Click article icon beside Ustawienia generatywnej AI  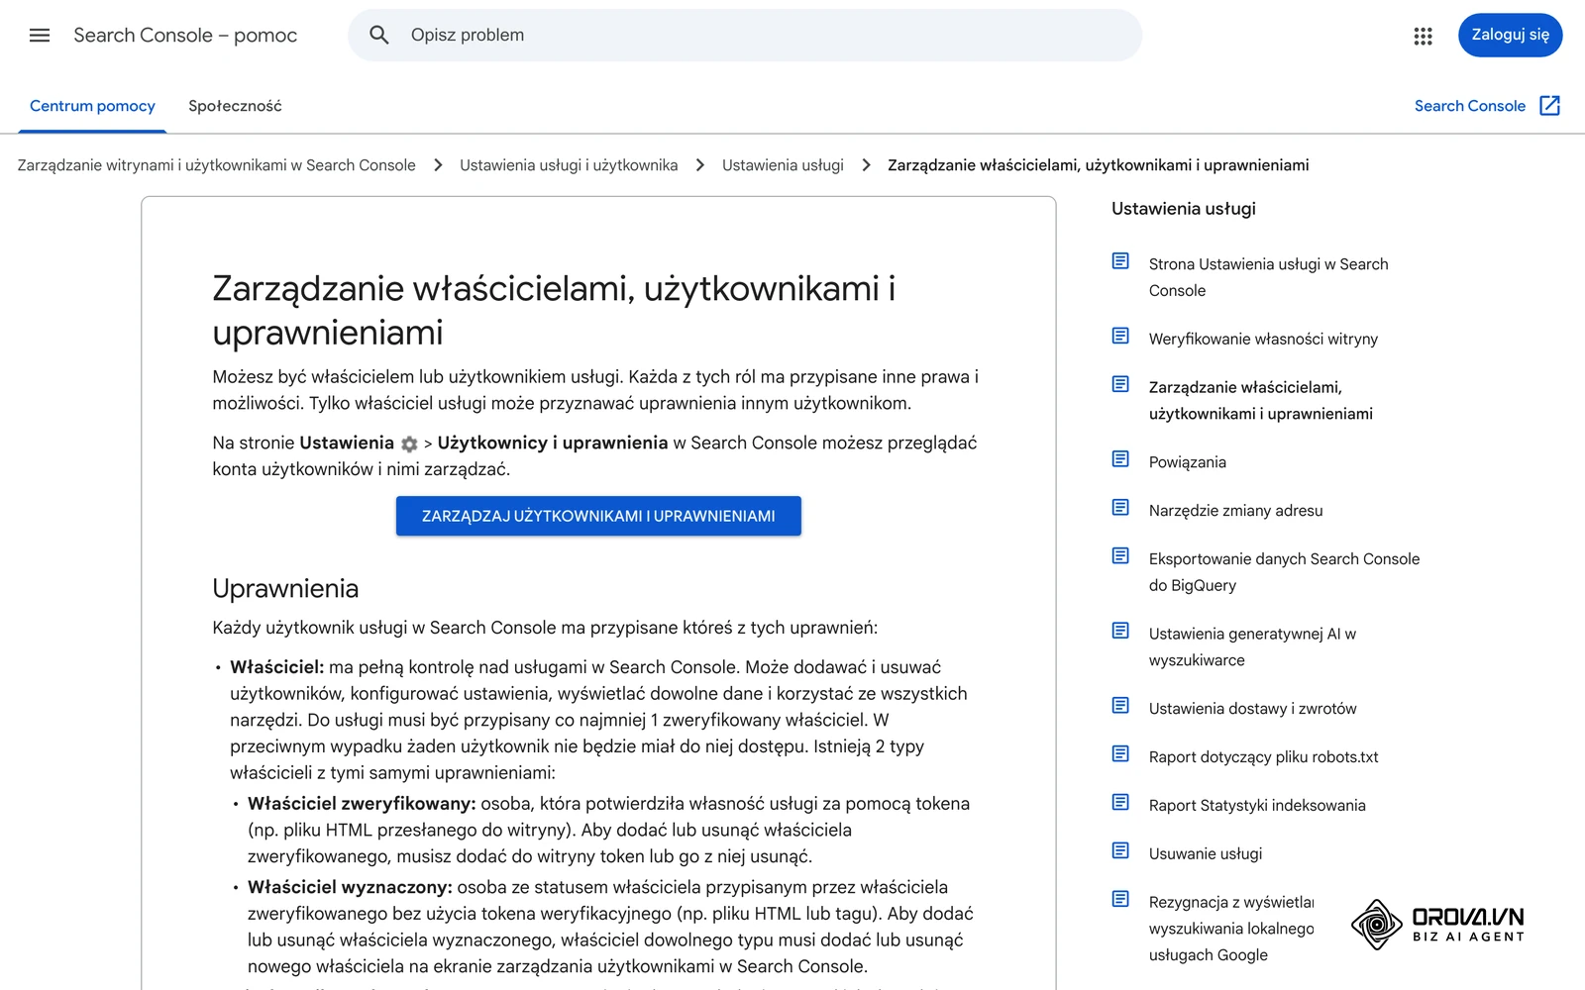tap(1120, 632)
